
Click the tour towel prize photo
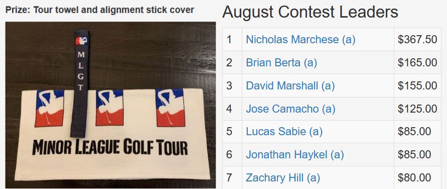pyautogui.click(x=110, y=105)
